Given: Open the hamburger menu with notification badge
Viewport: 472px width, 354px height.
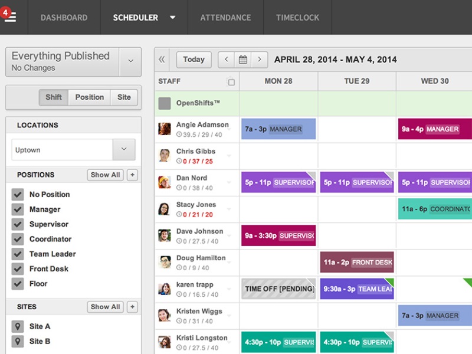Looking at the screenshot, I should click(10, 17).
